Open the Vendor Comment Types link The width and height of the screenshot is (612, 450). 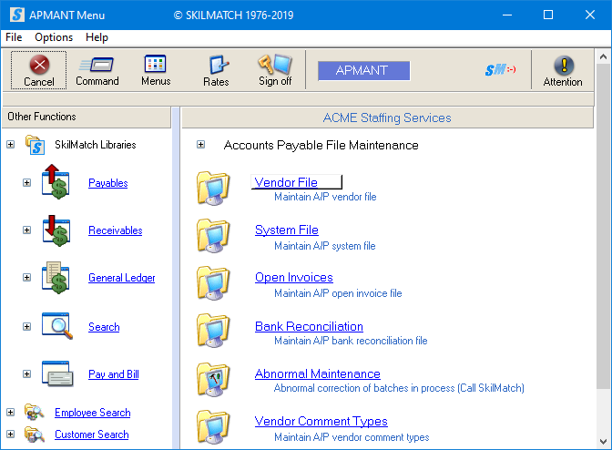[321, 421]
